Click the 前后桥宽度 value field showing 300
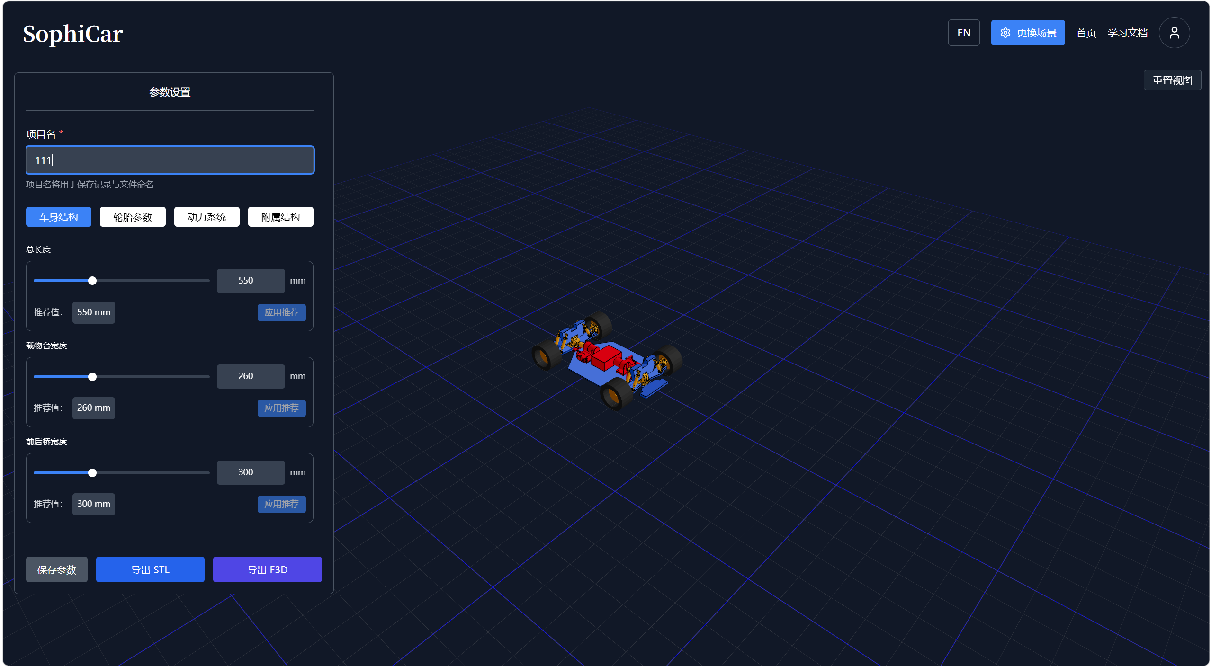 click(251, 472)
